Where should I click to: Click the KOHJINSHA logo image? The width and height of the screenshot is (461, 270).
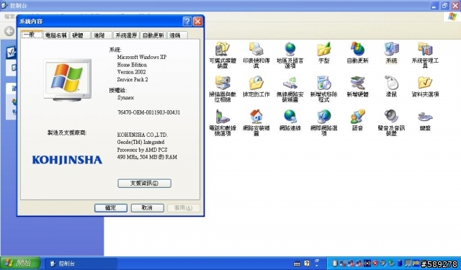coord(67,160)
